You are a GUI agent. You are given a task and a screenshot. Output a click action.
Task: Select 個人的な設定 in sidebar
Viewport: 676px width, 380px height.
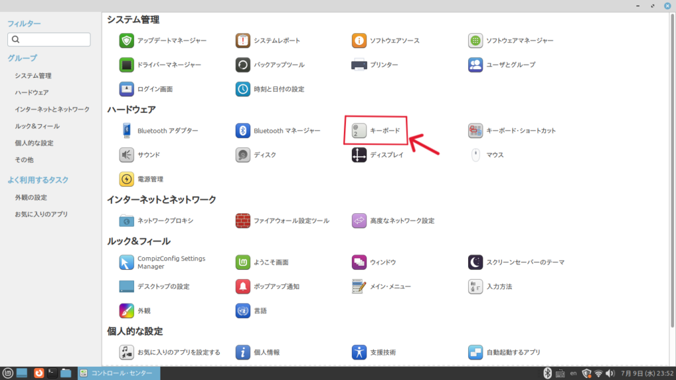(34, 143)
